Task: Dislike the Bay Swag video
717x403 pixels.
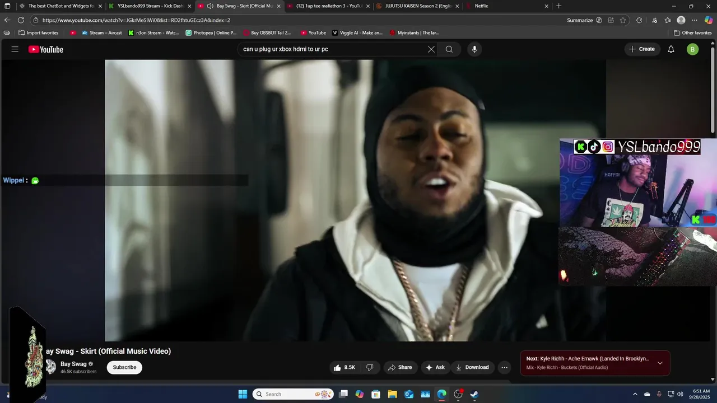Action: pyautogui.click(x=370, y=367)
